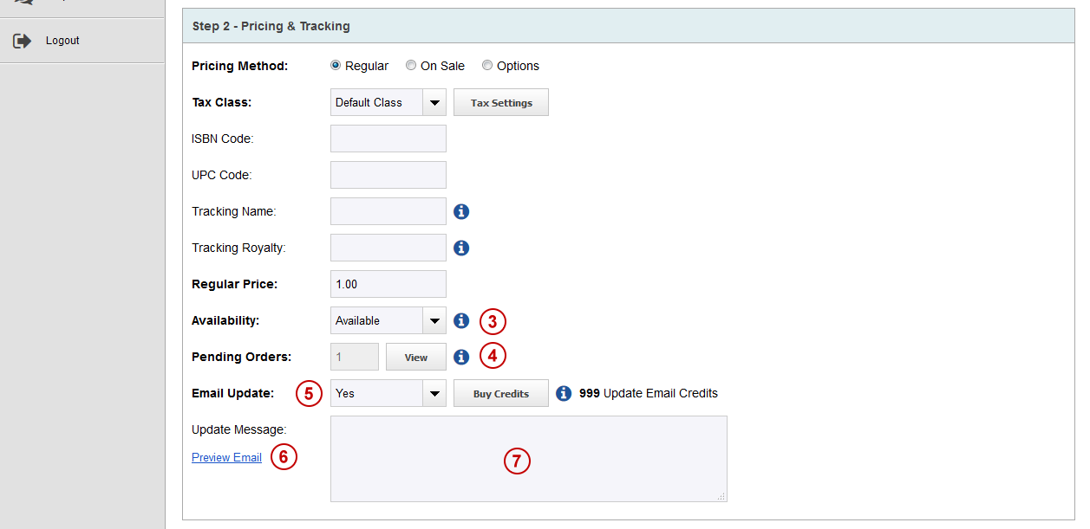Click the Regular Price label
Image resolution: width=1090 pixels, height=529 pixels.
pyautogui.click(x=235, y=284)
